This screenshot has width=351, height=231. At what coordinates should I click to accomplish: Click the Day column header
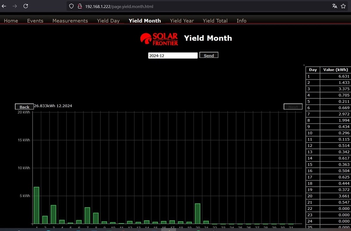pos(313,70)
